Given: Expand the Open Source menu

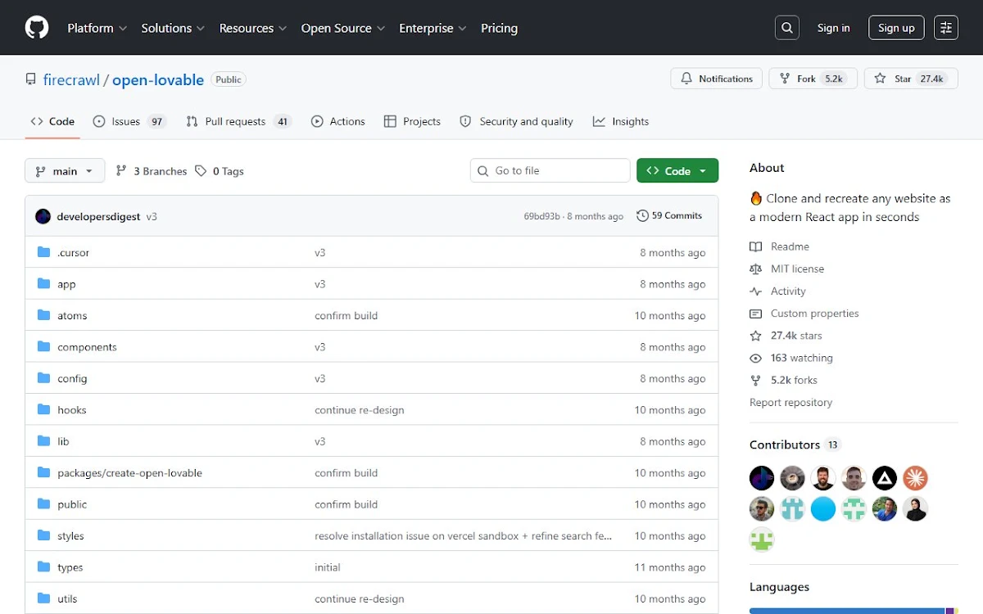Looking at the screenshot, I should coord(343,28).
